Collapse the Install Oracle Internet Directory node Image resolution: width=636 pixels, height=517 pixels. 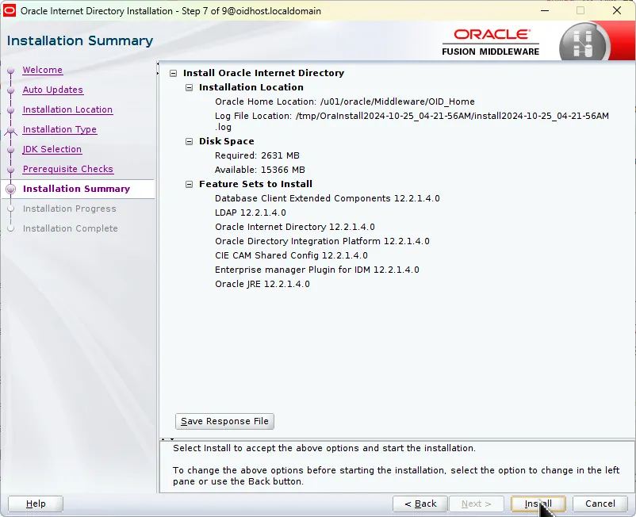tap(174, 74)
